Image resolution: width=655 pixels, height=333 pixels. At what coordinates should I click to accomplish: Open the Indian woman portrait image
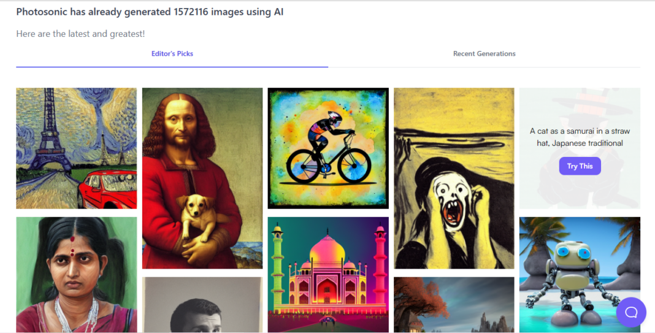(77, 274)
